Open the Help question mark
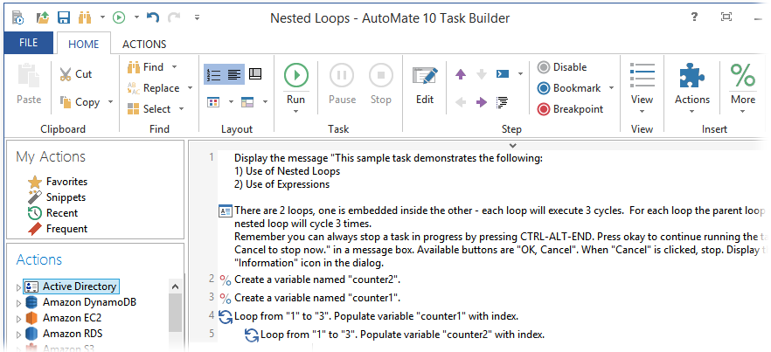Image resolution: width=771 pixels, height=352 pixels. point(694,17)
